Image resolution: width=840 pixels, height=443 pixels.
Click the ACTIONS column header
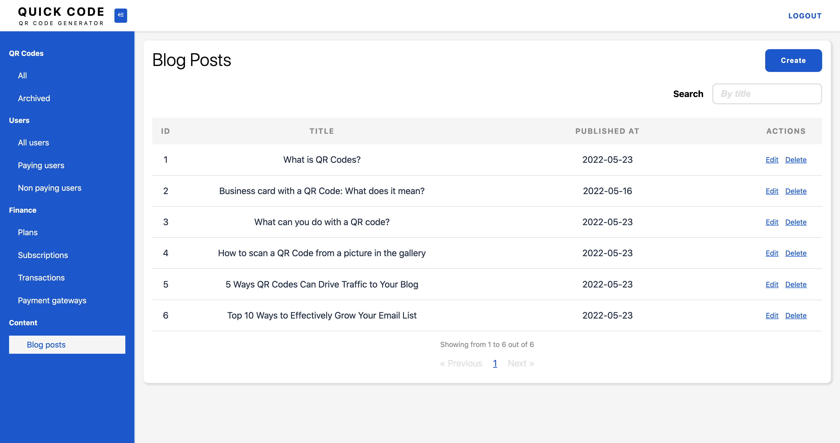(786, 131)
